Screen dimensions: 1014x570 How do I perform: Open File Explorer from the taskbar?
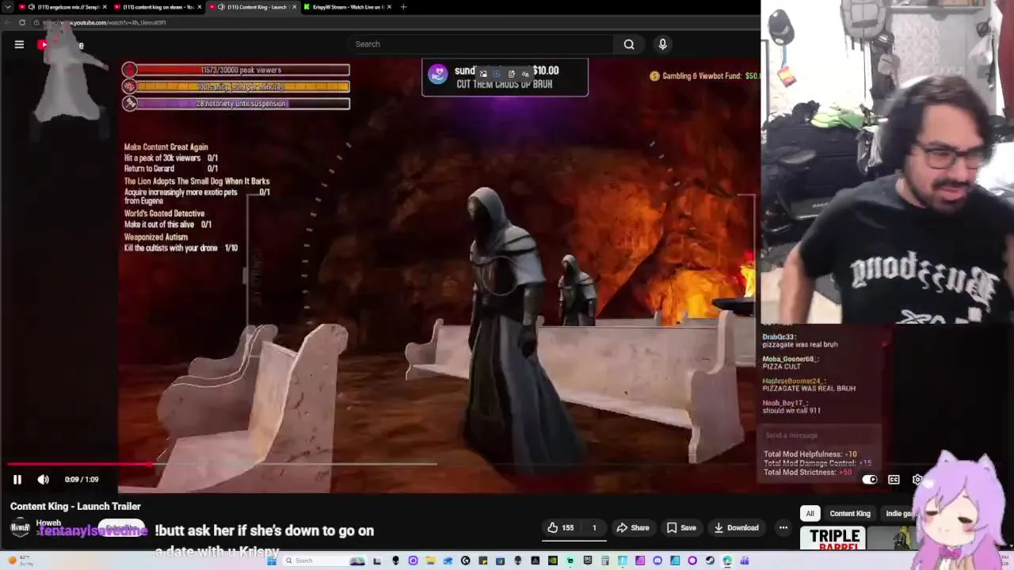point(430,560)
